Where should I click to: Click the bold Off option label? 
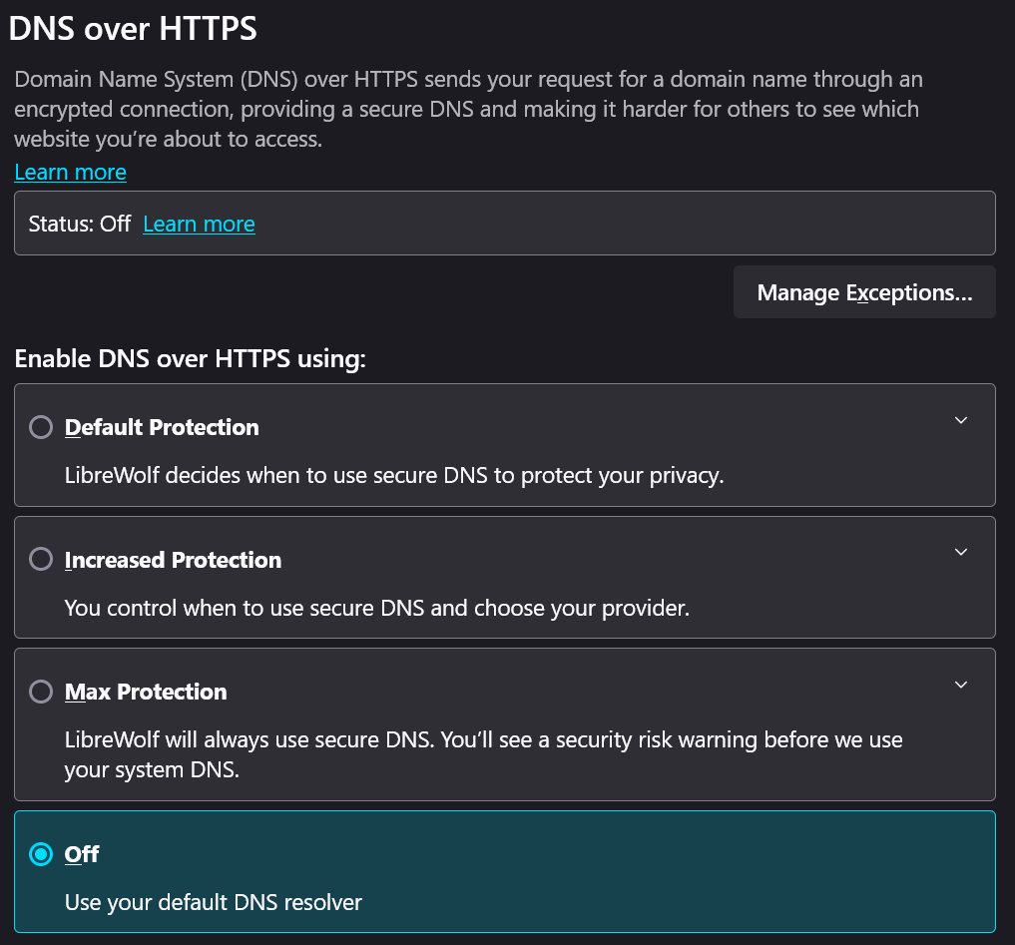82,854
